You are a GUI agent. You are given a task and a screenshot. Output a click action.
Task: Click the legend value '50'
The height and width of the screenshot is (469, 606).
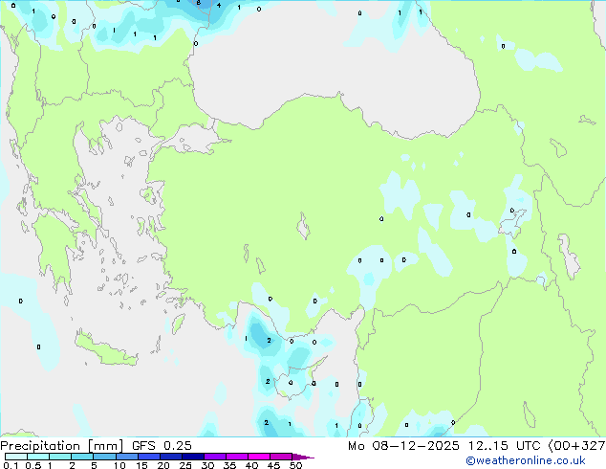click(296, 465)
